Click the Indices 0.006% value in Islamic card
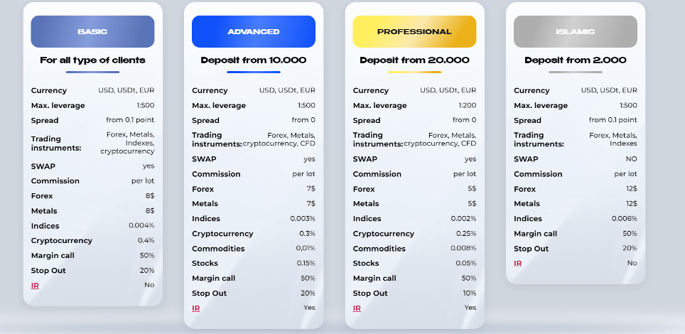685x334 pixels. pyautogui.click(x=624, y=219)
